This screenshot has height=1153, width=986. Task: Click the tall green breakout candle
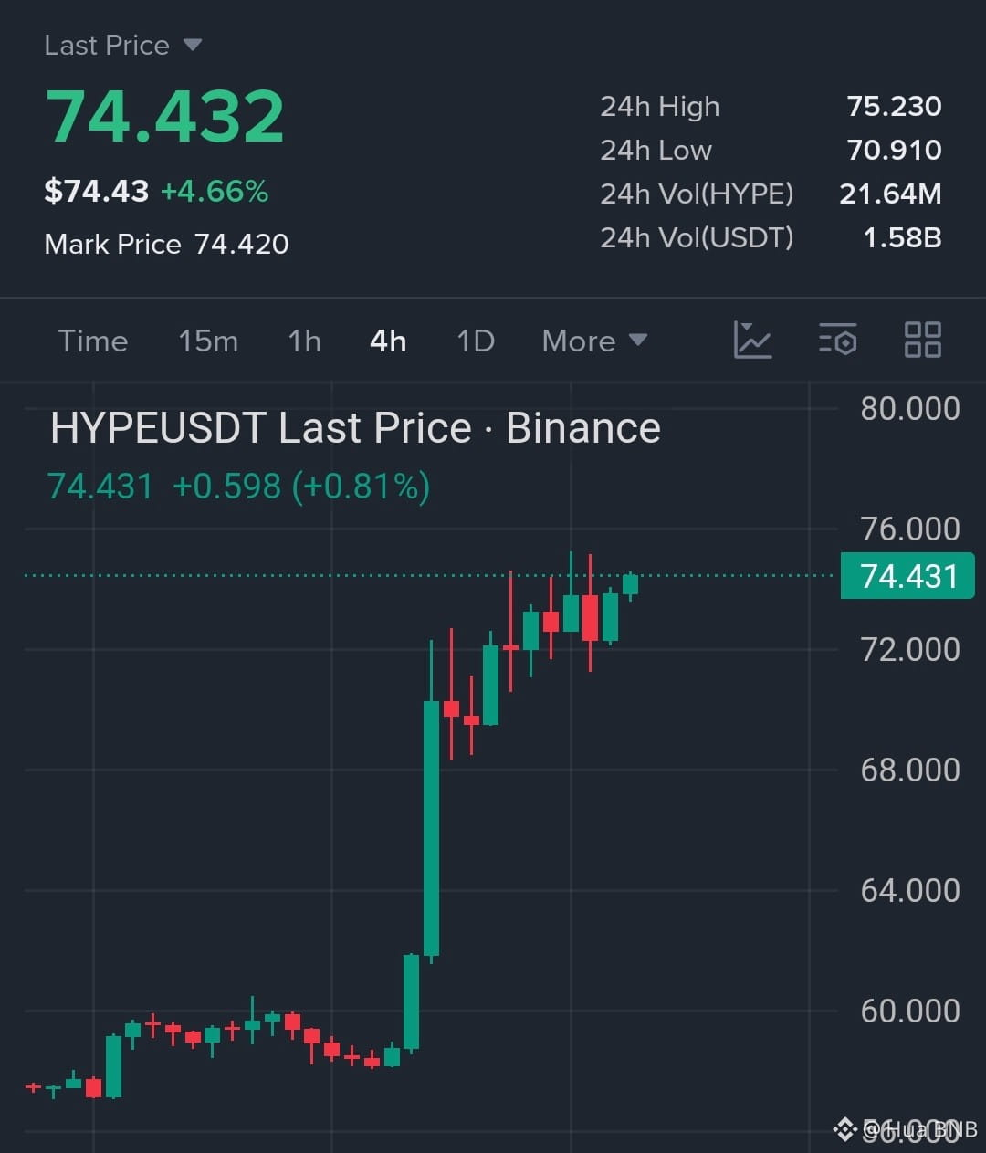[431, 827]
